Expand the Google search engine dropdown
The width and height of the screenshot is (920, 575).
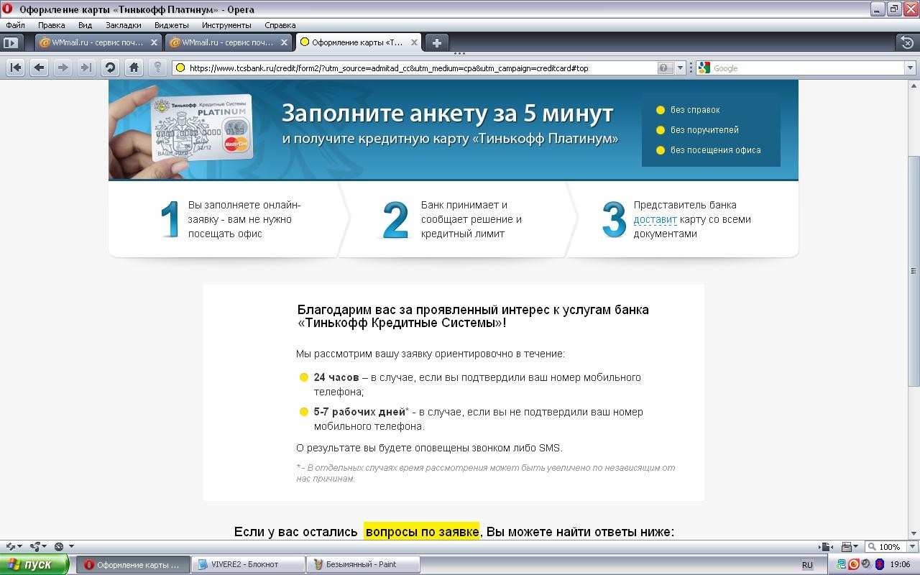tap(910, 68)
